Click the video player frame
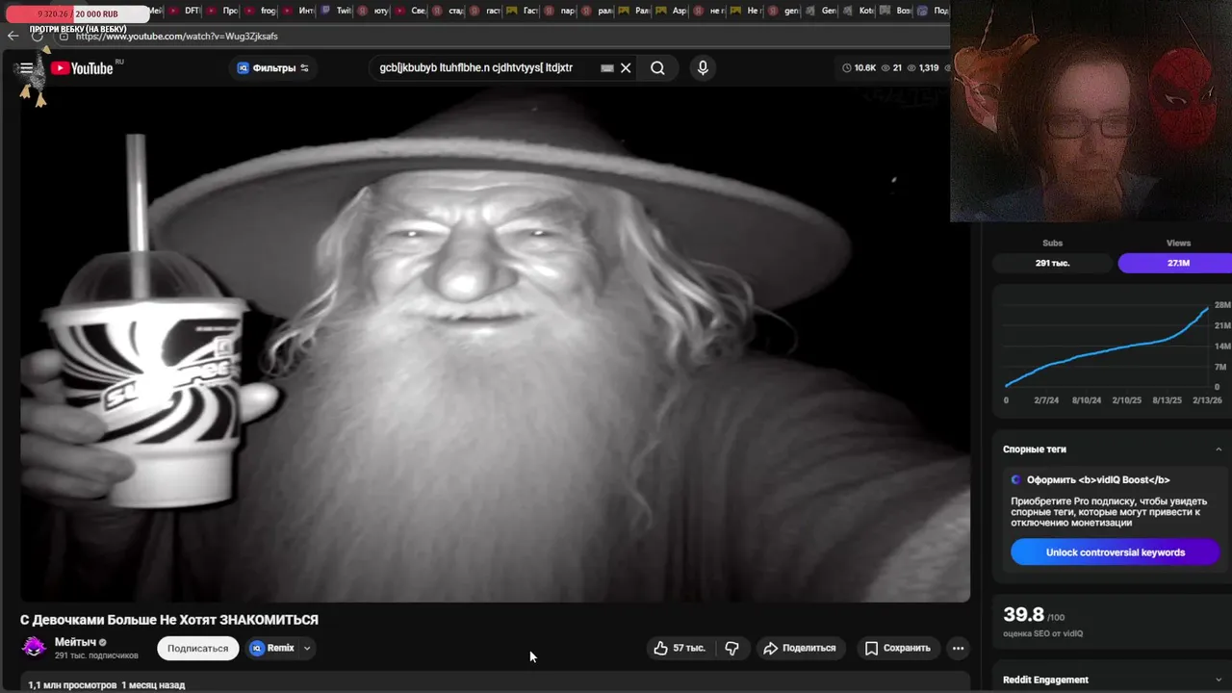The height and width of the screenshot is (693, 1232). [x=495, y=344]
